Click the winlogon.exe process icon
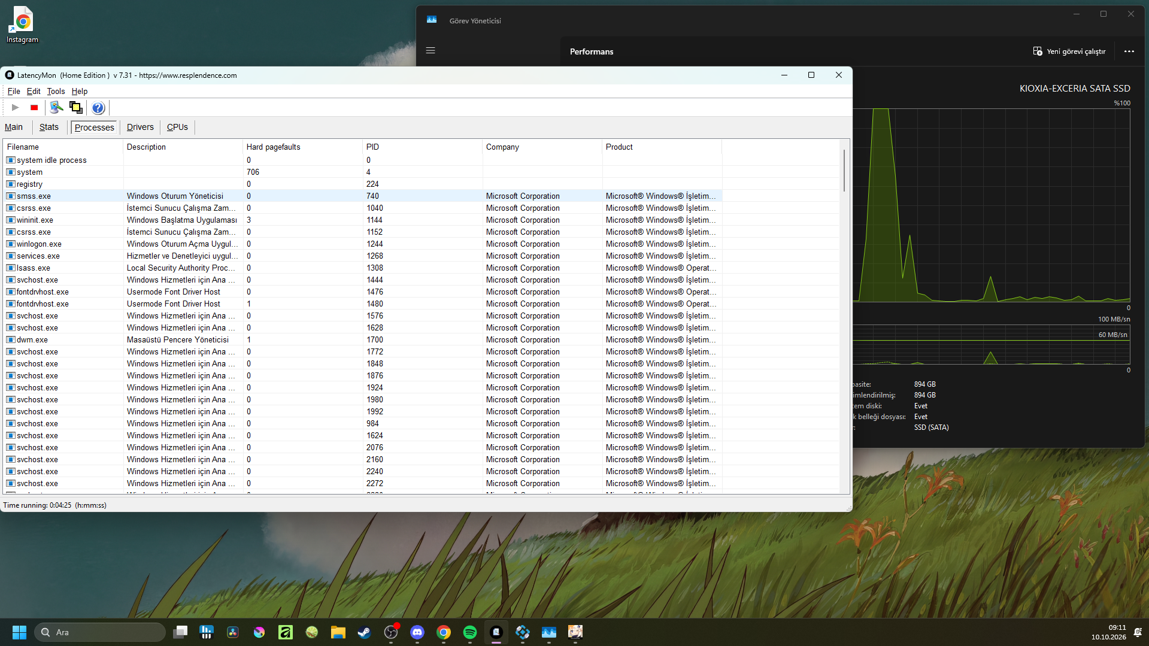 [x=11, y=244]
